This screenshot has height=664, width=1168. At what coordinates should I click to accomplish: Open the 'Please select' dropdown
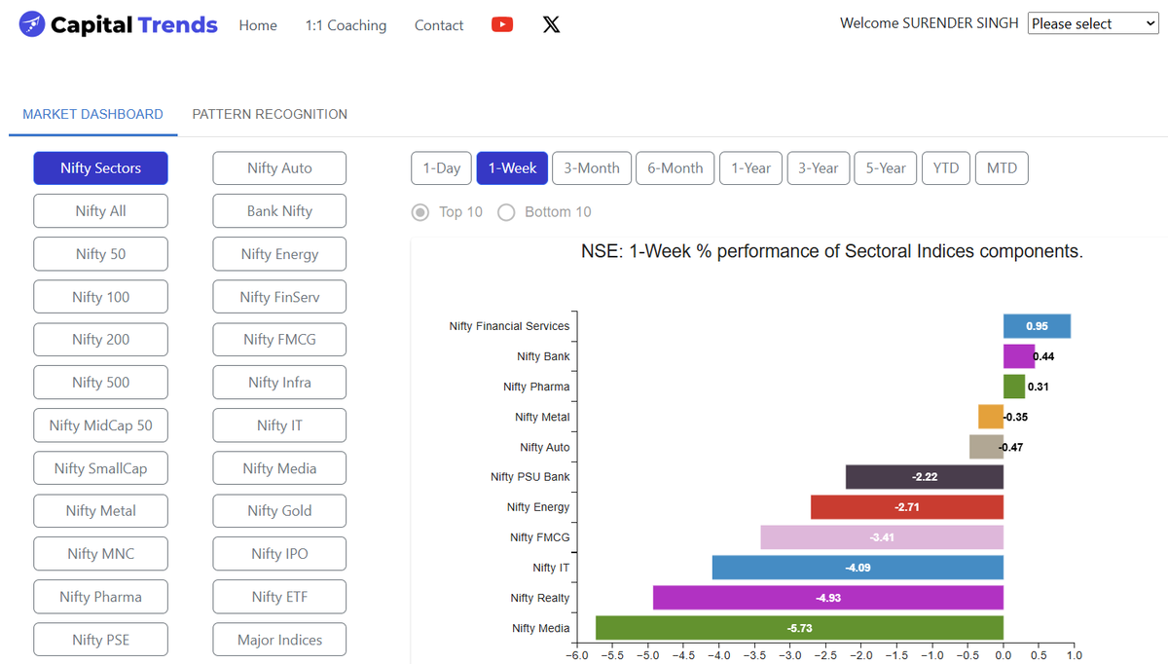coord(1093,23)
